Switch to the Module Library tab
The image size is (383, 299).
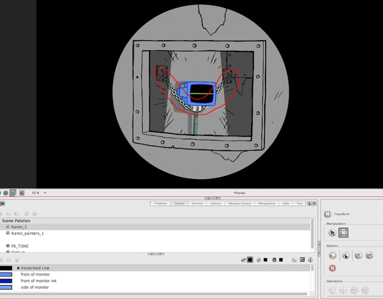click(240, 203)
